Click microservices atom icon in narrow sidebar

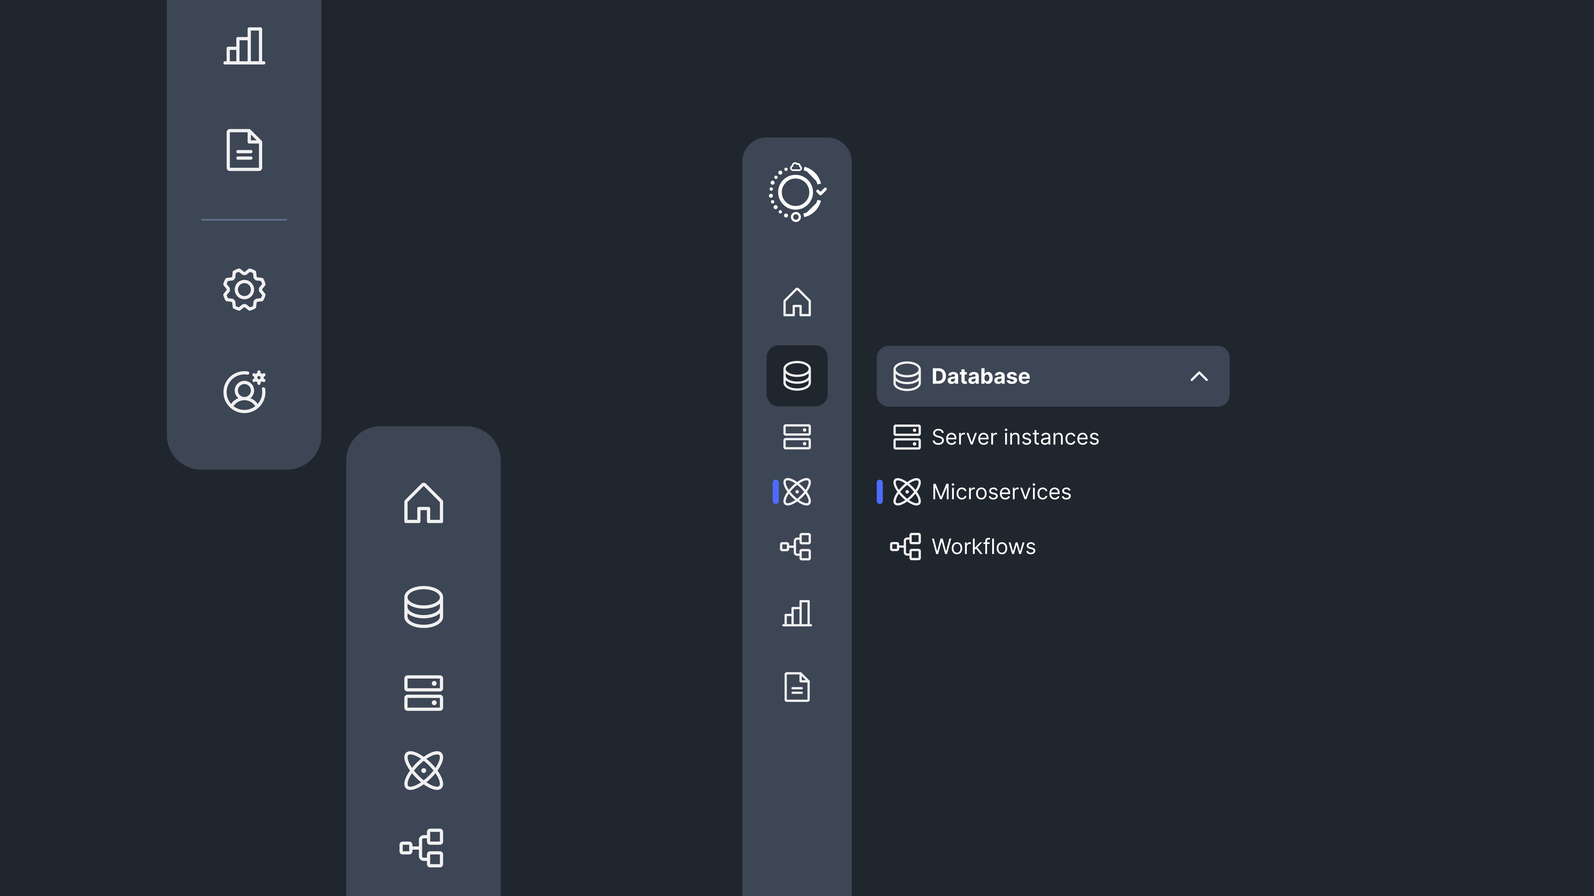pyautogui.click(x=796, y=492)
